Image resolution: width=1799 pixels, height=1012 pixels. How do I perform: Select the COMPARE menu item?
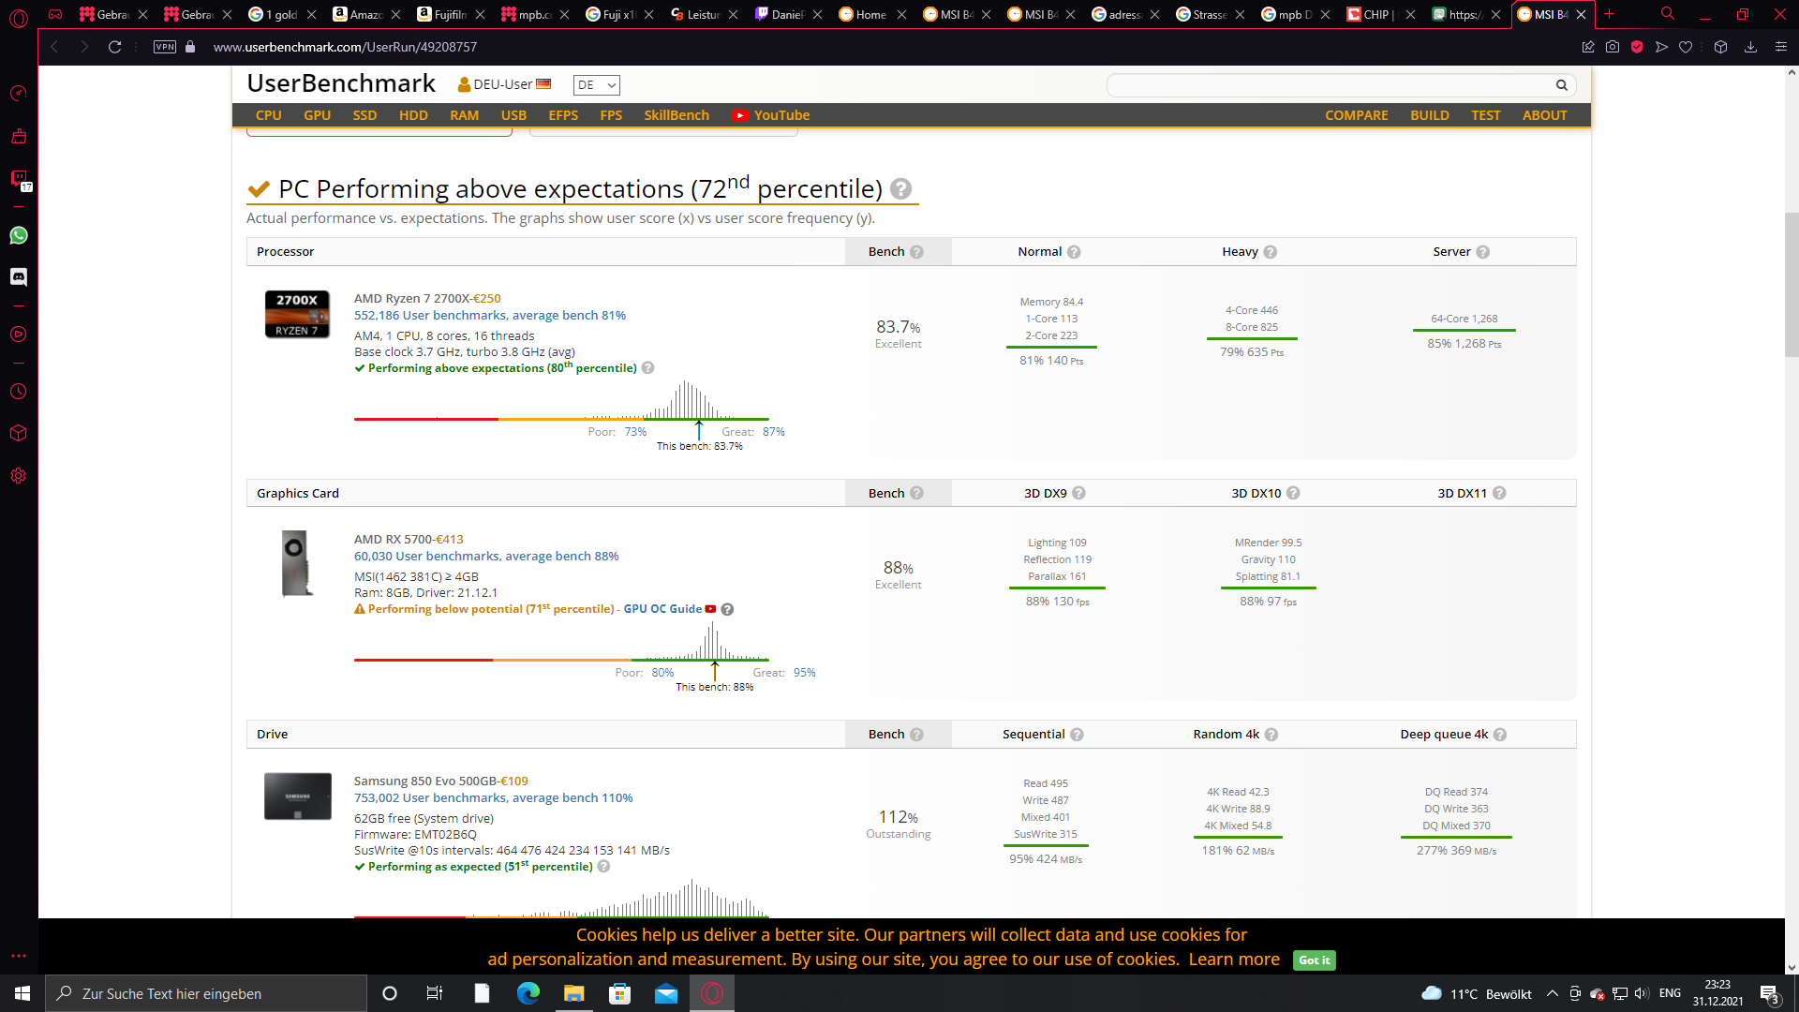[1356, 115]
